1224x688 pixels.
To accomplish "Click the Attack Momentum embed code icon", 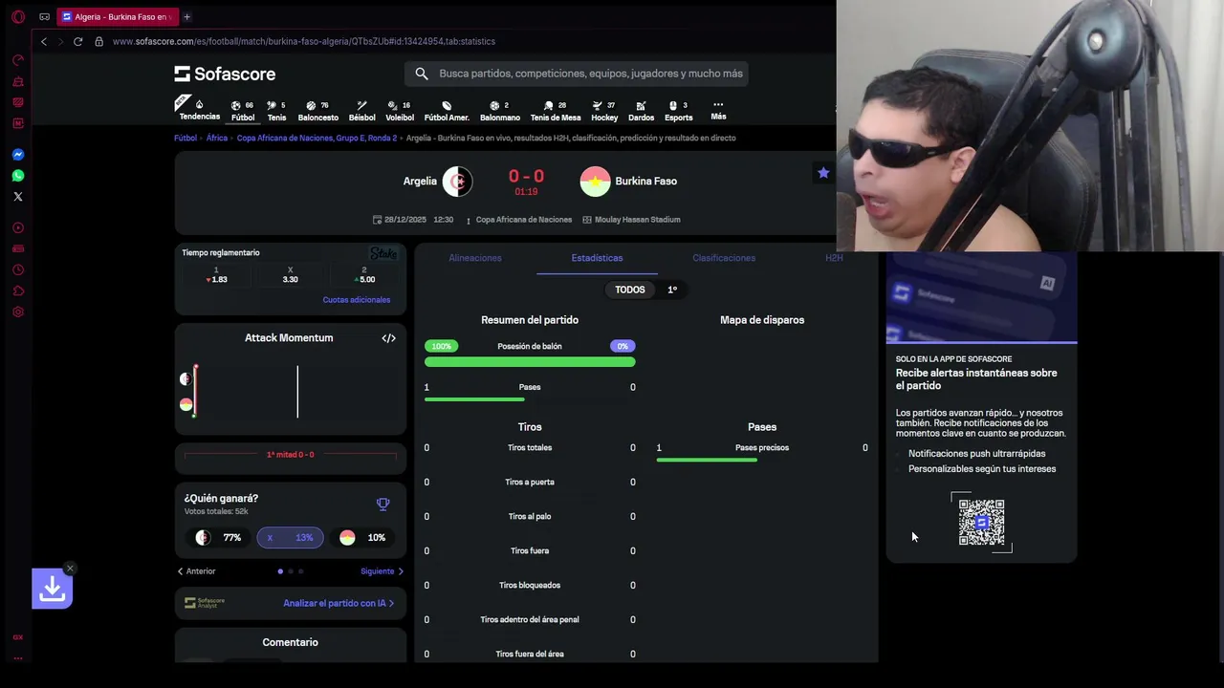I will (x=388, y=338).
